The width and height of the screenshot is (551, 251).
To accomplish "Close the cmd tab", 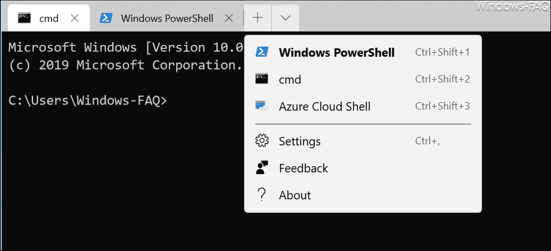I will (x=75, y=19).
